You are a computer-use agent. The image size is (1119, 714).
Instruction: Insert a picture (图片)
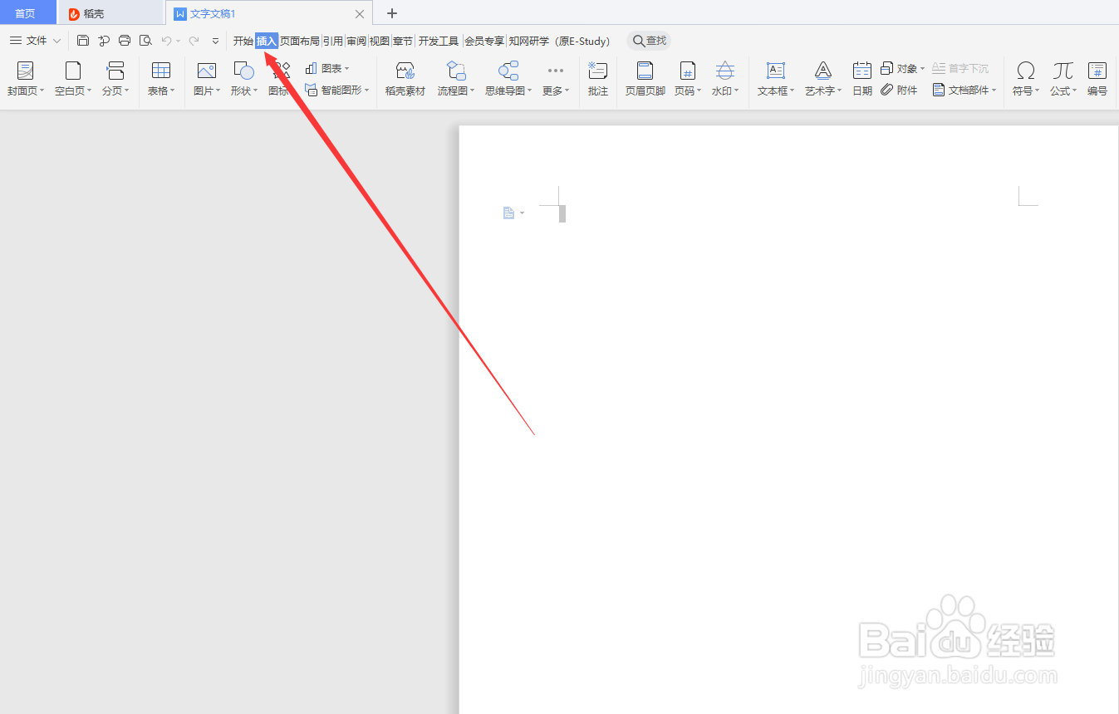[x=207, y=79]
